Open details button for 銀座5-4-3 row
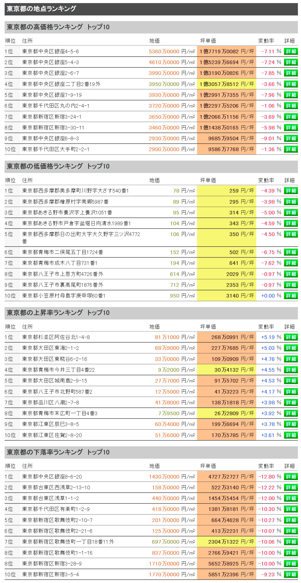Screen dimensions: 301x583 291,62
